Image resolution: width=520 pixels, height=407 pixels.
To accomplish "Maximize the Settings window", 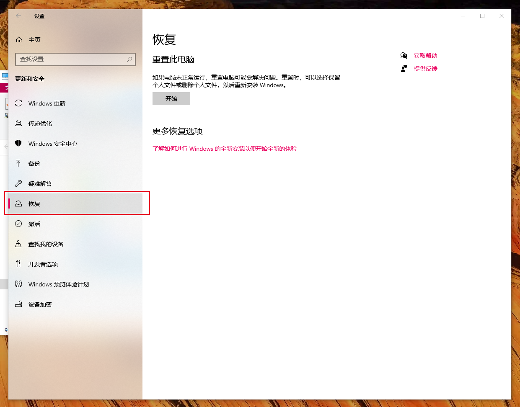I will (x=482, y=16).
